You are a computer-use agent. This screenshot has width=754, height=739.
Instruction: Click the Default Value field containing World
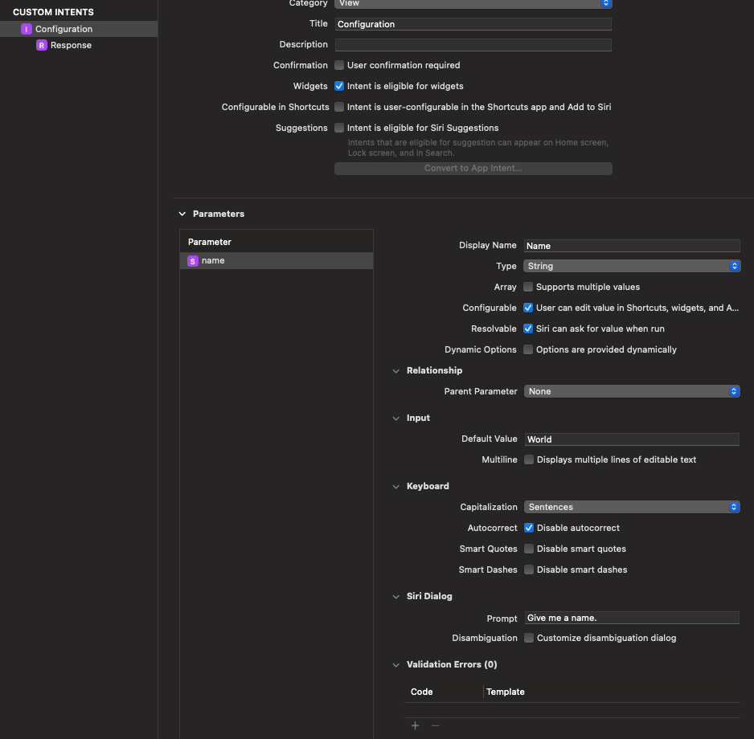click(x=632, y=439)
